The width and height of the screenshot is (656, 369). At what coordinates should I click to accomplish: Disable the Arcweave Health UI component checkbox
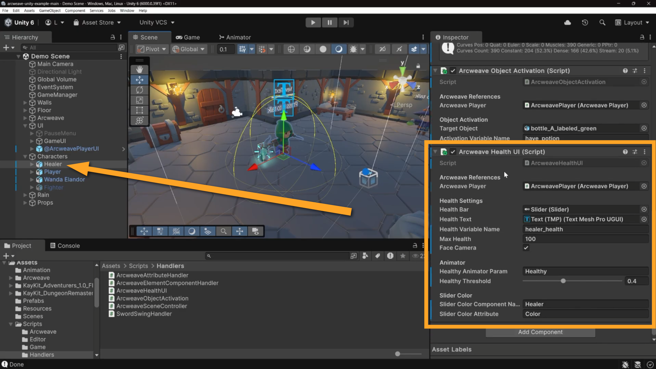pos(453,152)
